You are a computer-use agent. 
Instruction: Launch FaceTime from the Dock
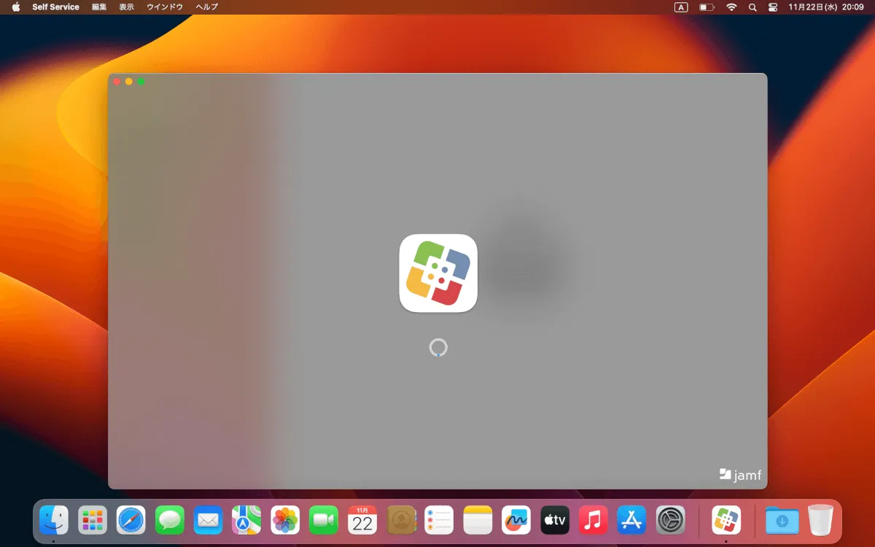click(324, 520)
